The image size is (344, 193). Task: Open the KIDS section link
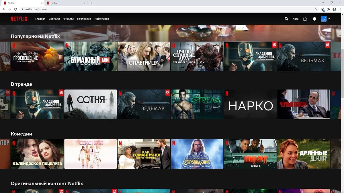[296, 19]
